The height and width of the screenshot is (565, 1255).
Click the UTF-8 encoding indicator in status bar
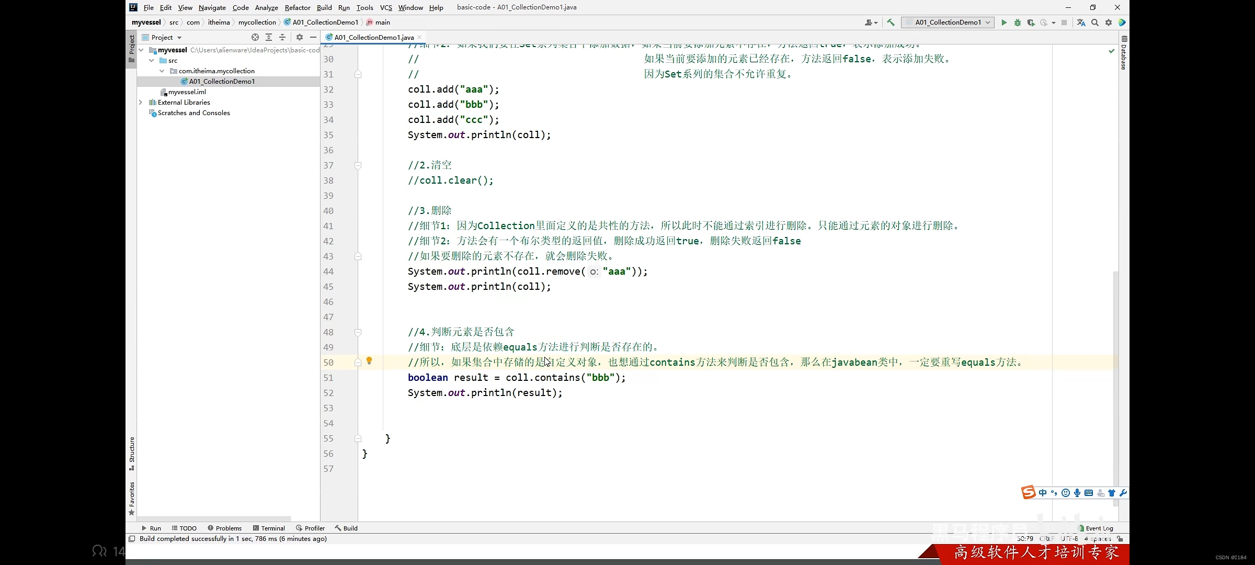1069,539
